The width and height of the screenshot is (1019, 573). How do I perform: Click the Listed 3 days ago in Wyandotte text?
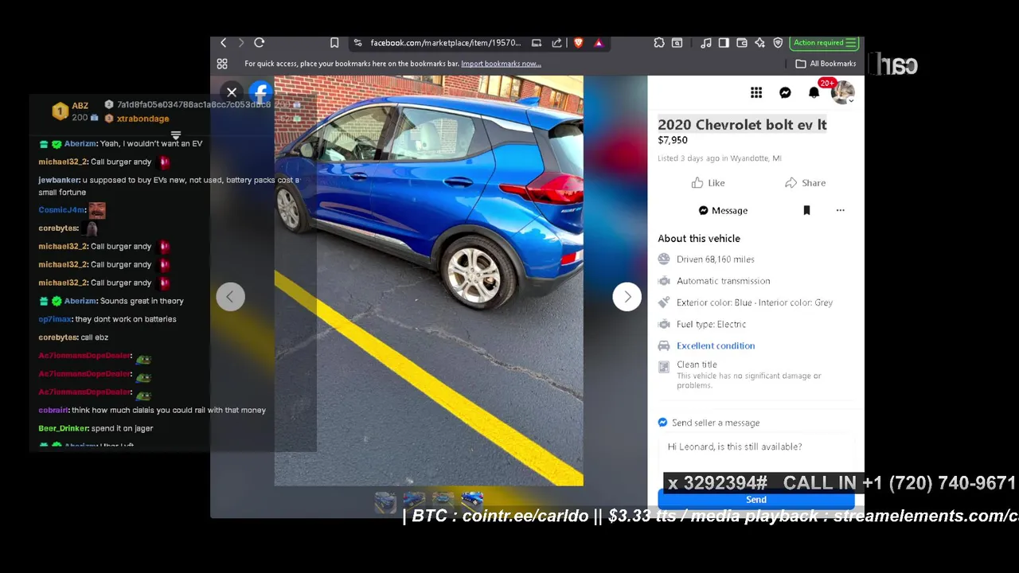719,158
